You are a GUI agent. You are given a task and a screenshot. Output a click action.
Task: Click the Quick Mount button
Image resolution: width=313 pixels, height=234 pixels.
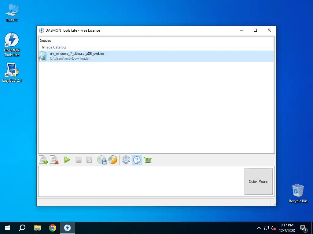pos(259,182)
